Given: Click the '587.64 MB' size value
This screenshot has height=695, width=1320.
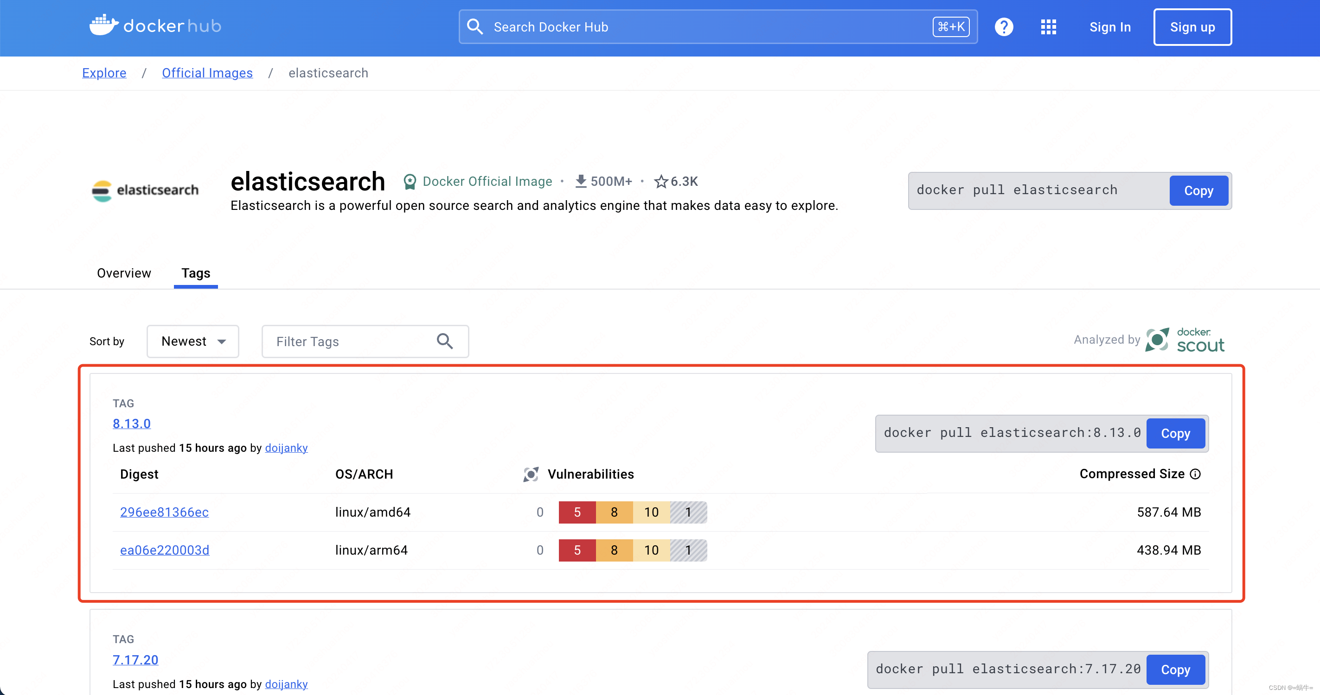Looking at the screenshot, I should click(1169, 512).
